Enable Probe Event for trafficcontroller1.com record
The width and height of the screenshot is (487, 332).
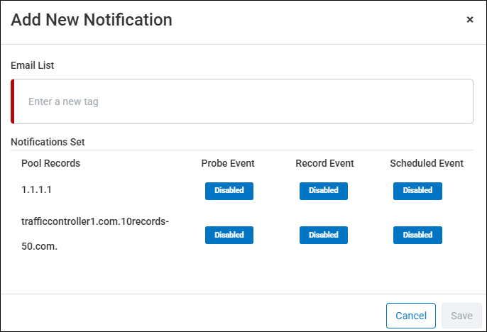click(229, 235)
